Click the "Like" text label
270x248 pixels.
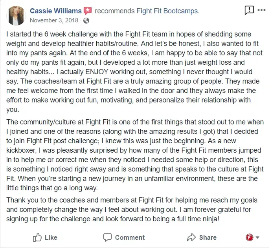[x=51, y=237]
